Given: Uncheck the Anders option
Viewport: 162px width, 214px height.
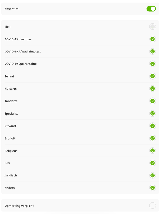Looking at the screenshot, I should click(x=152, y=188).
